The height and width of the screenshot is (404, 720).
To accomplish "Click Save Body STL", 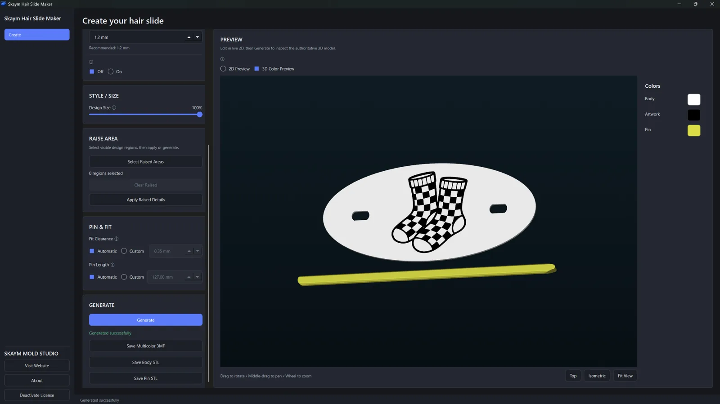I will [x=146, y=362].
